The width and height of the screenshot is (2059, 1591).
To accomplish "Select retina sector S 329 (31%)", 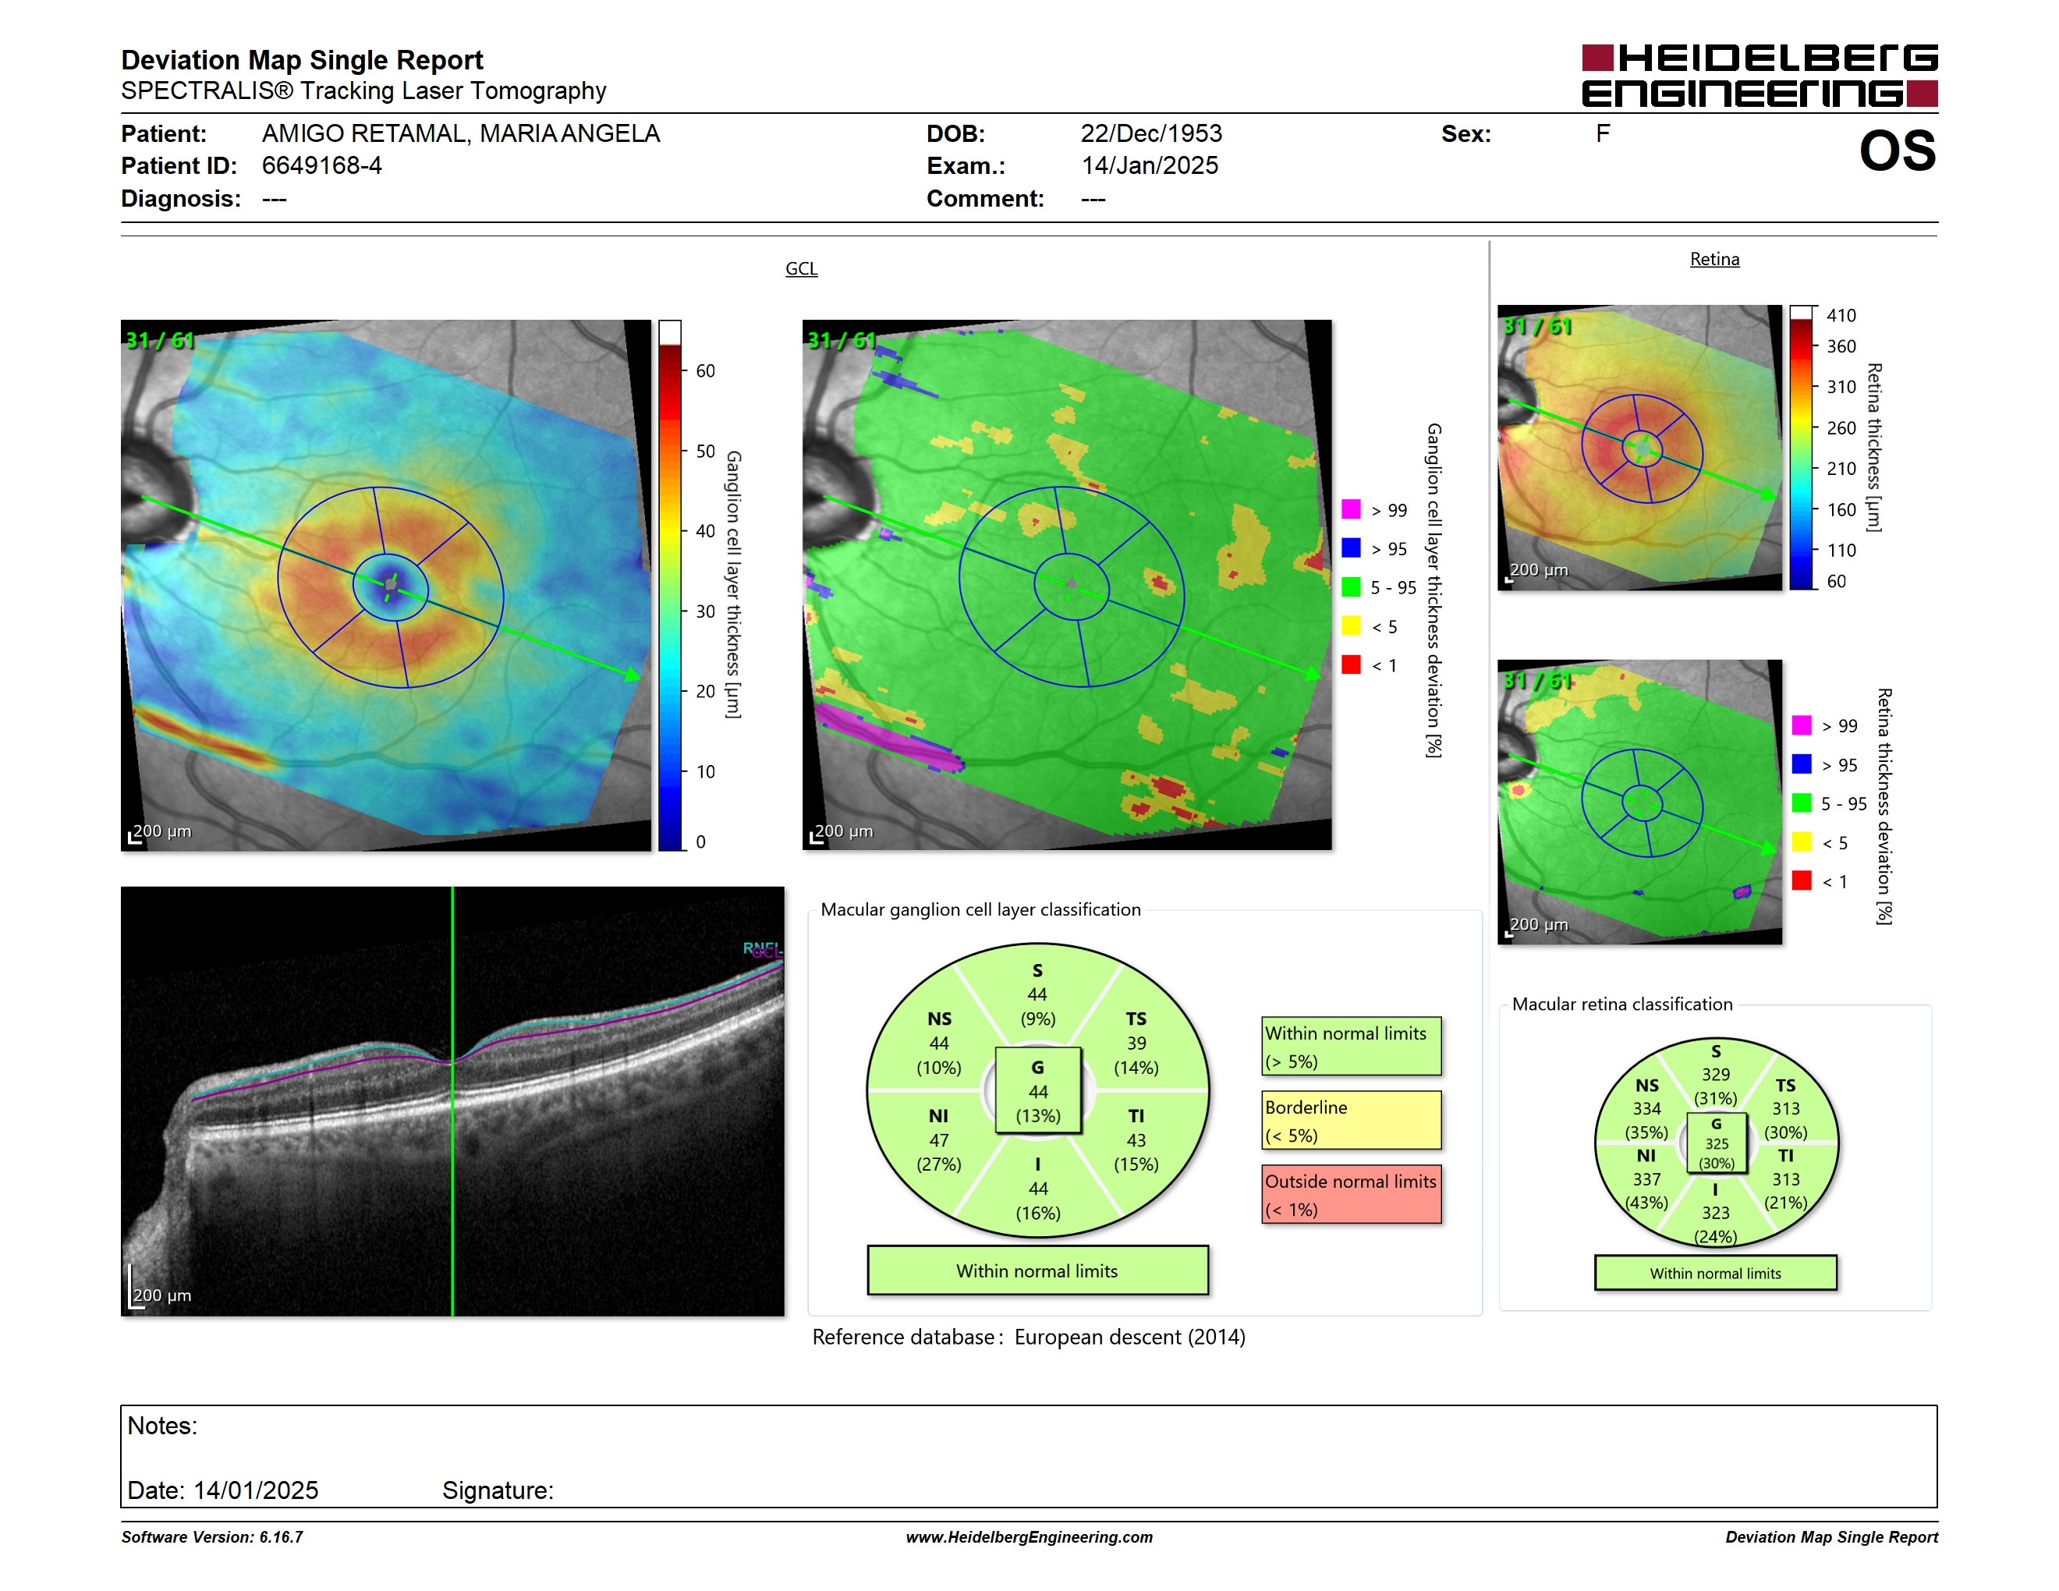I will [1716, 1075].
